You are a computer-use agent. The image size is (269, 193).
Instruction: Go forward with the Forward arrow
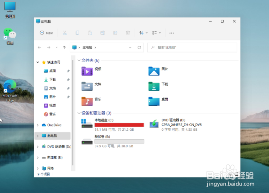click(x=49, y=48)
